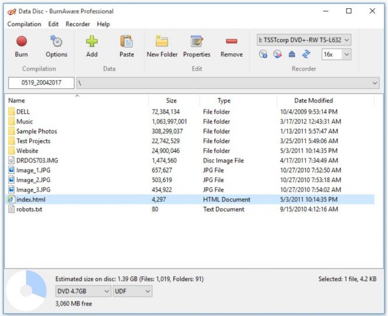388x316 pixels.
Task: Click the green Add files icon
Action: pyautogui.click(x=92, y=46)
